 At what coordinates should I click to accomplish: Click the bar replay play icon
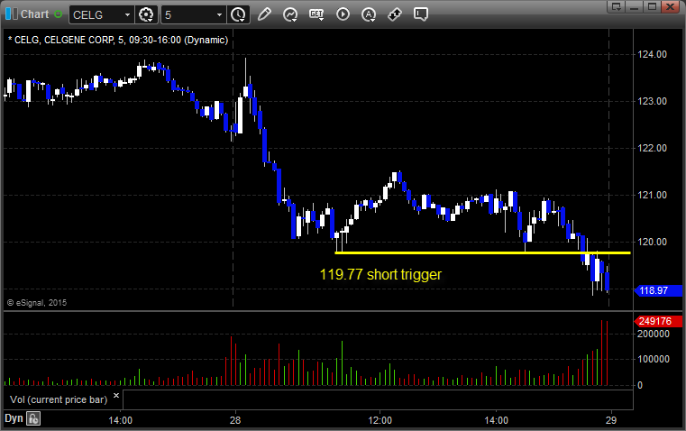click(343, 14)
